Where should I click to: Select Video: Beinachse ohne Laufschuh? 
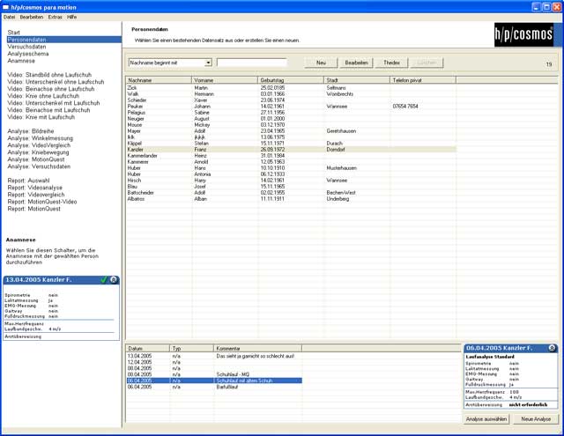point(51,89)
